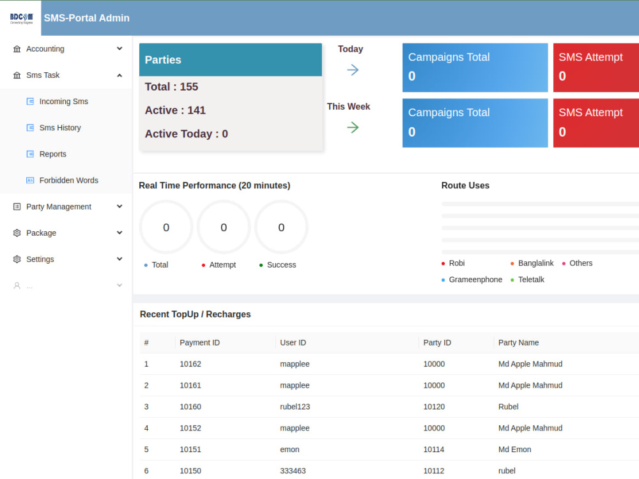Expand the Party Management chevron
639x479 pixels.
click(x=119, y=206)
